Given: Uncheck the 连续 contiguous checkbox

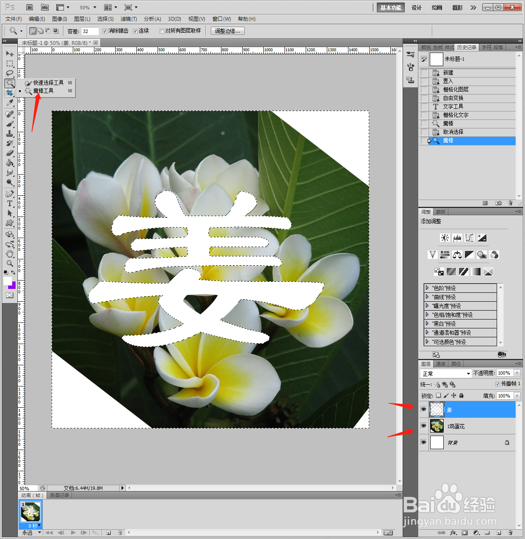Looking at the screenshot, I should 135,31.
